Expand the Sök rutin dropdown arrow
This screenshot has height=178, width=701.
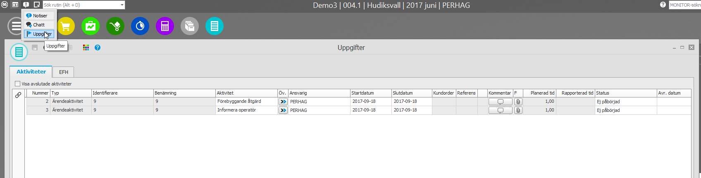click(x=122, y=5)
